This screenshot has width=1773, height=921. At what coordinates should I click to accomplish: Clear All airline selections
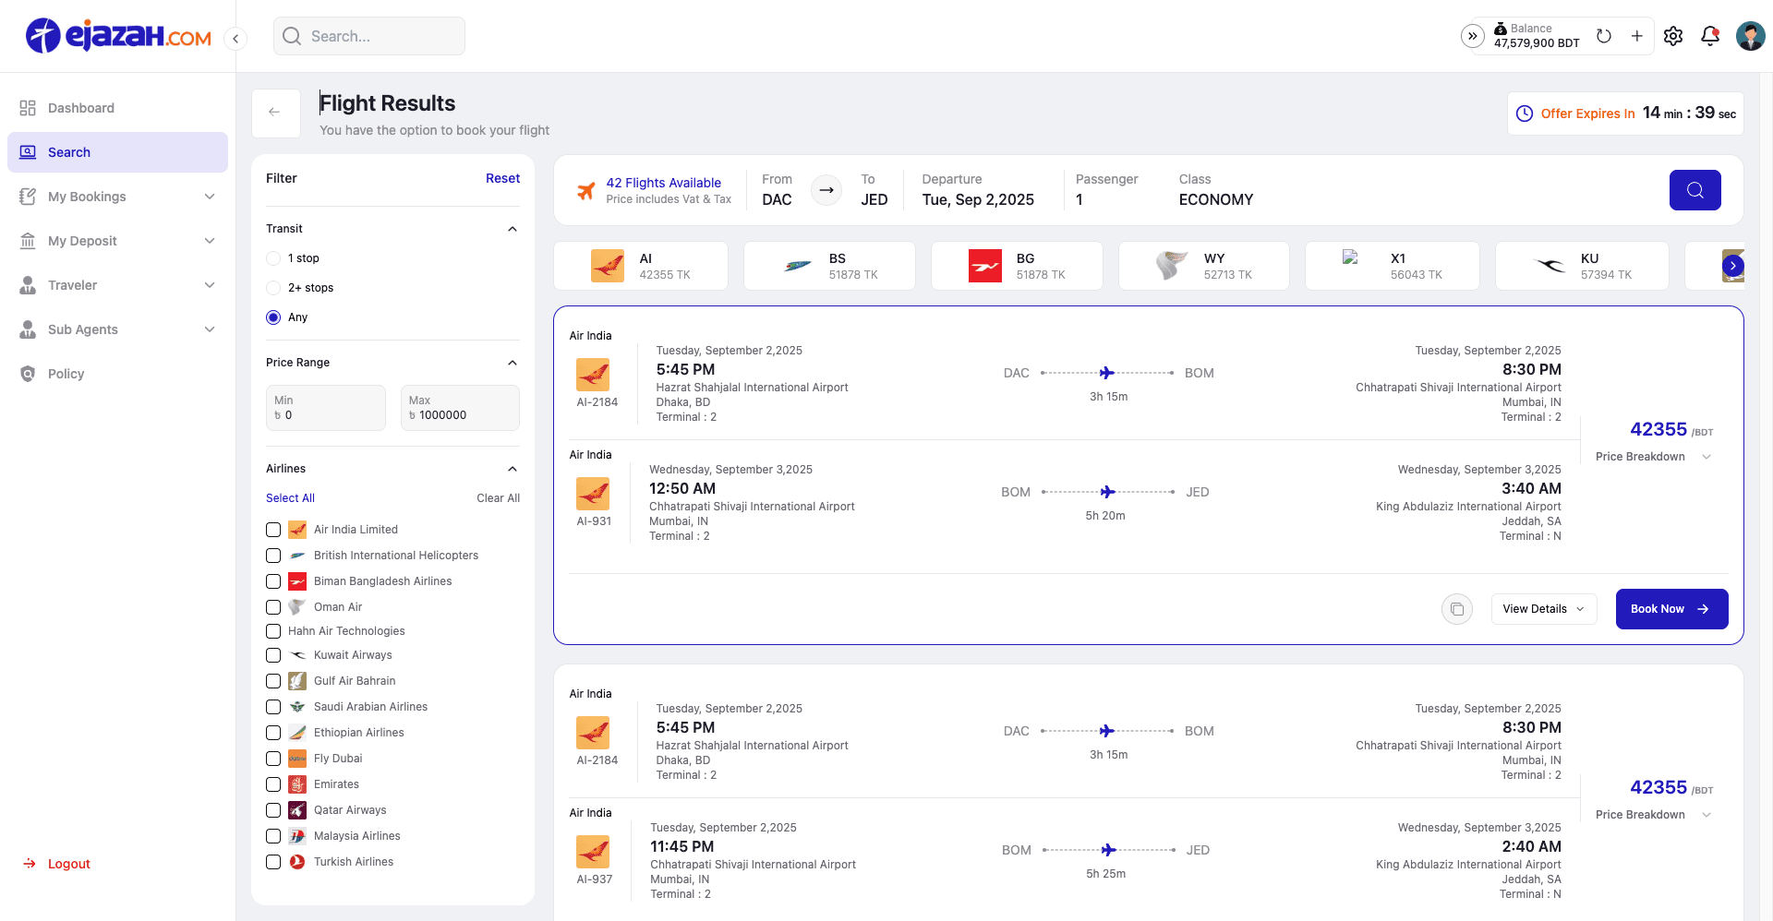(498, 498)
